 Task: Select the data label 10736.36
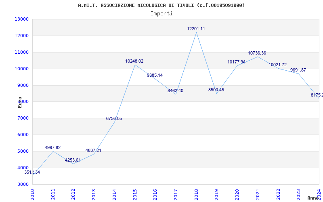257,53
